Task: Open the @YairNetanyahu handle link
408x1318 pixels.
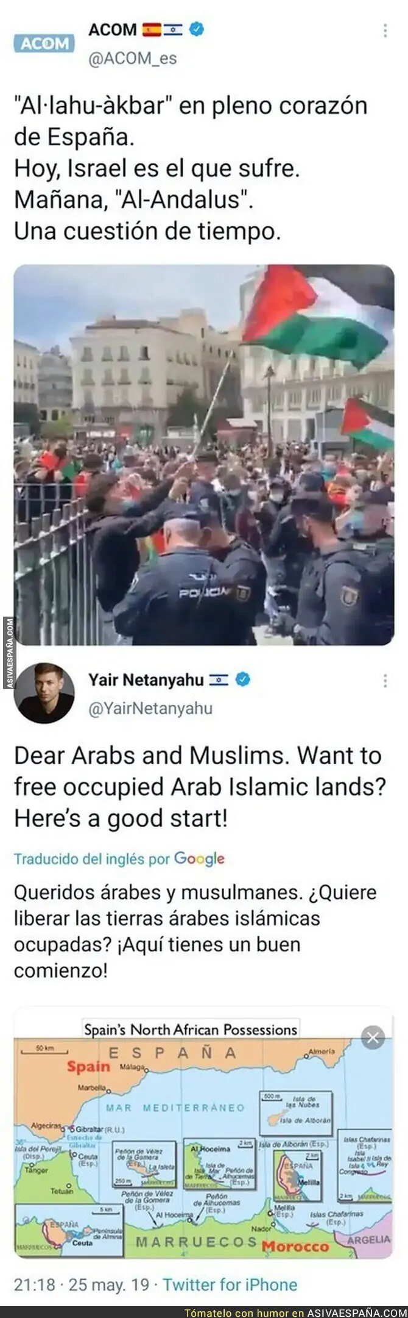Action: [150, 709]
